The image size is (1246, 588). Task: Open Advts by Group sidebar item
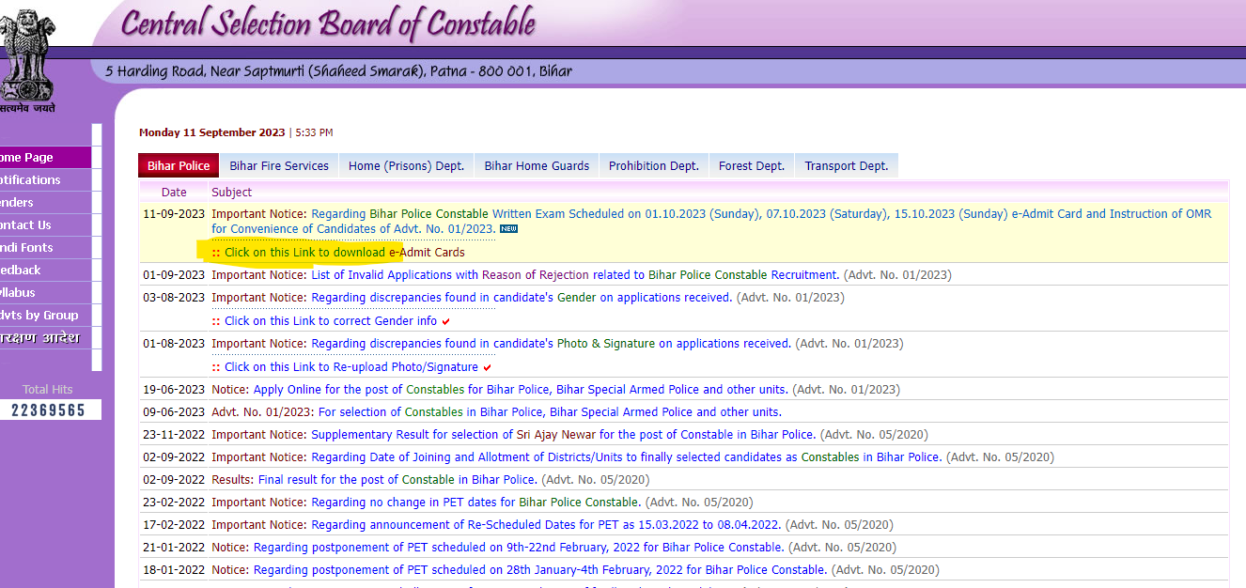pyautogui.click(x=45, y=316)
